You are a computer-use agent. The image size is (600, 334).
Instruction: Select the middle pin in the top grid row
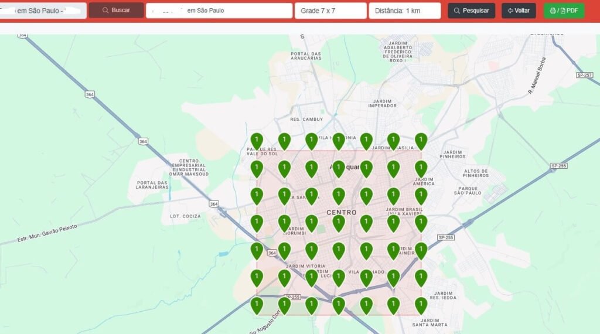coord(339,141)
